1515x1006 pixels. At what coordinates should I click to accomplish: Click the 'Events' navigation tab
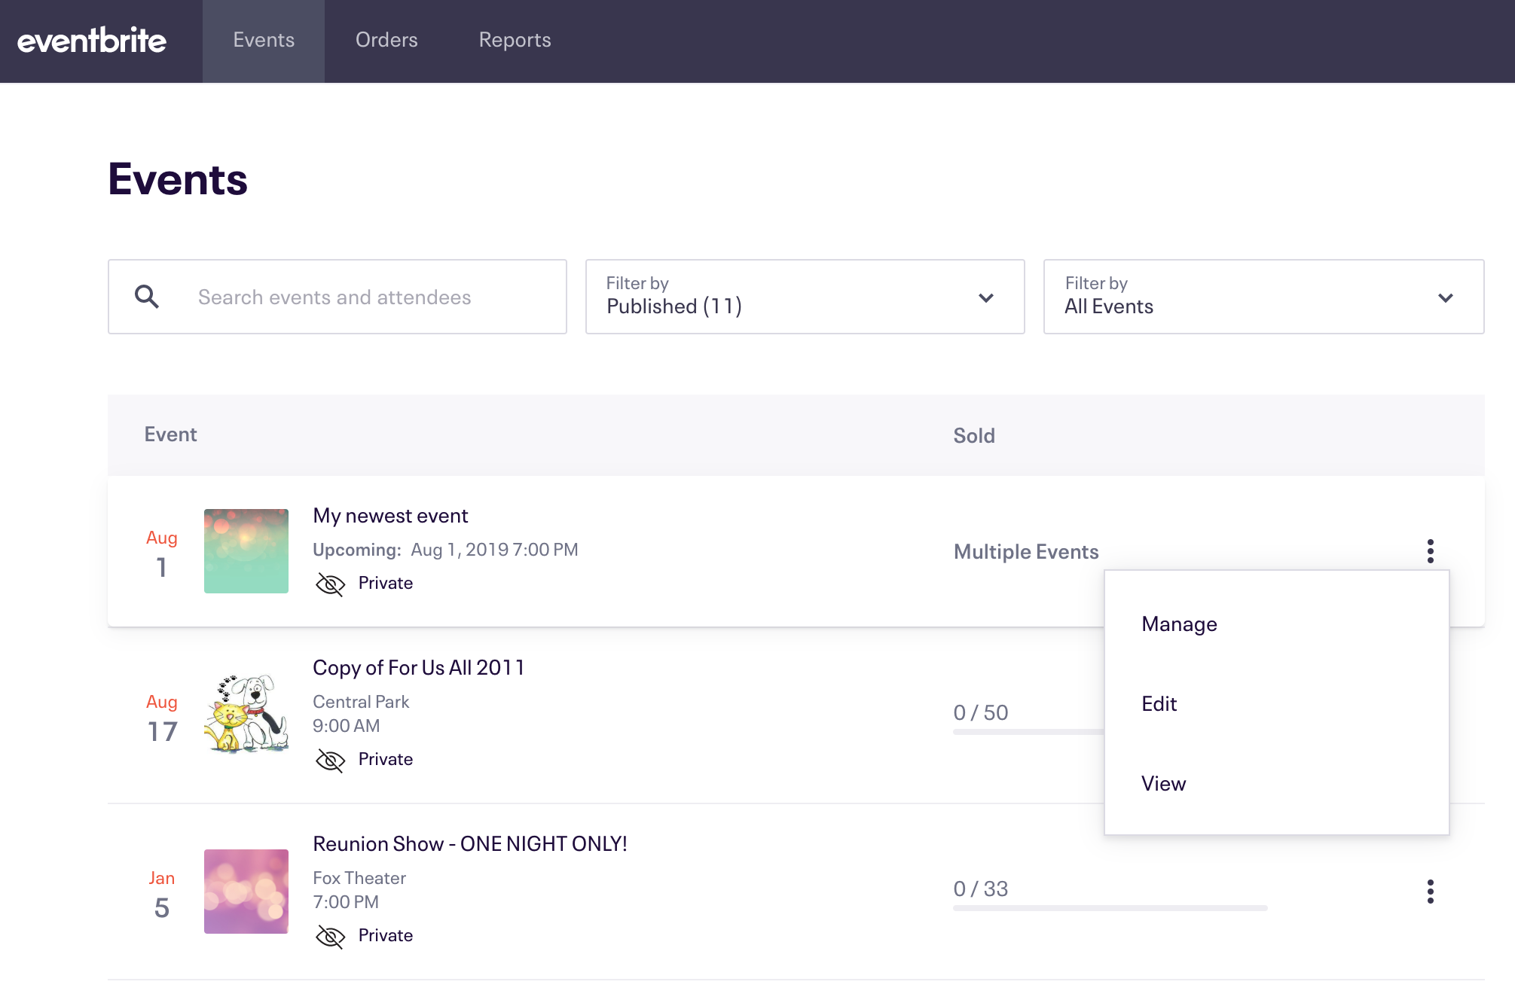(x=263, y=41)
